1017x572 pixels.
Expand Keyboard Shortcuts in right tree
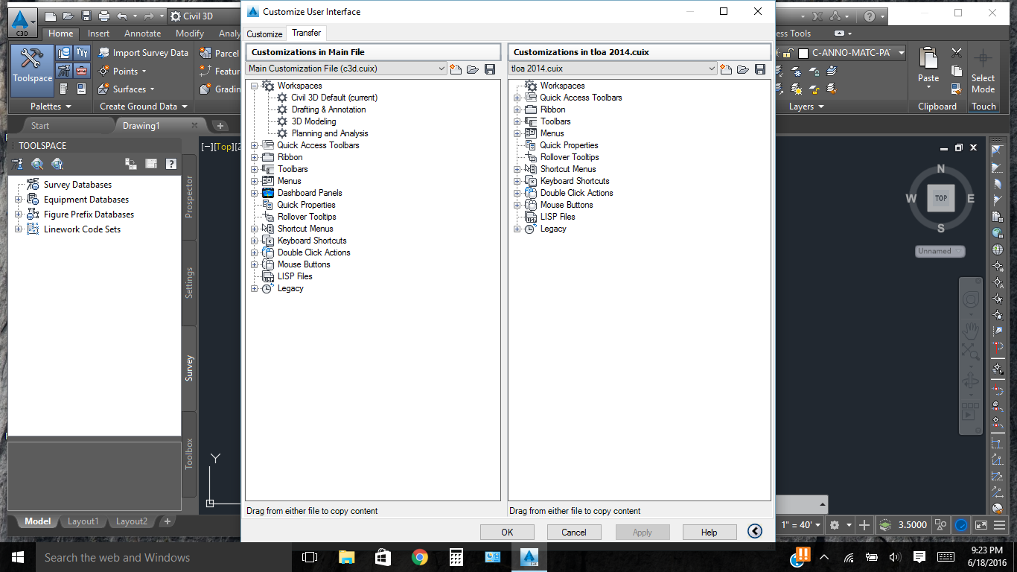click(517, 181)
